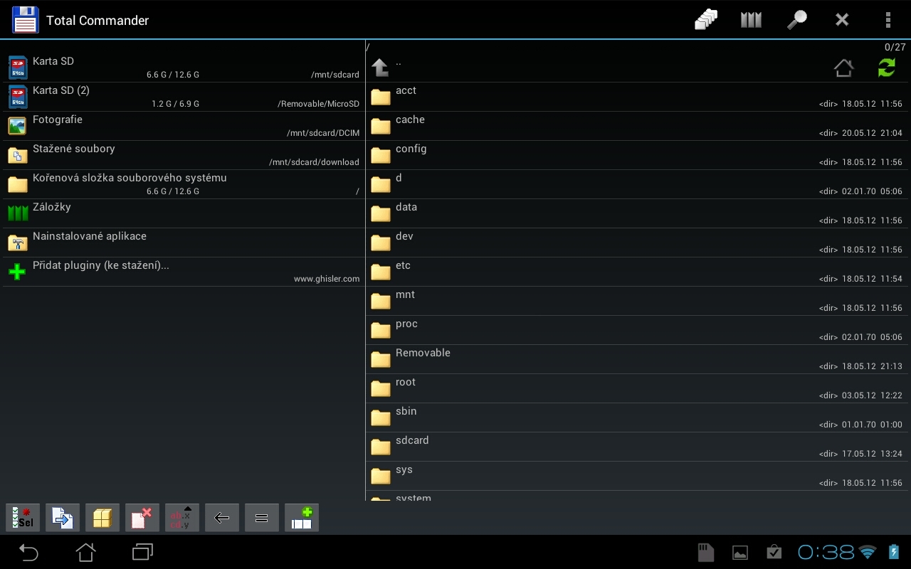This screenshot has width=911, height=569.
Task: Click the add button bar icon
Action: (302, 518)
